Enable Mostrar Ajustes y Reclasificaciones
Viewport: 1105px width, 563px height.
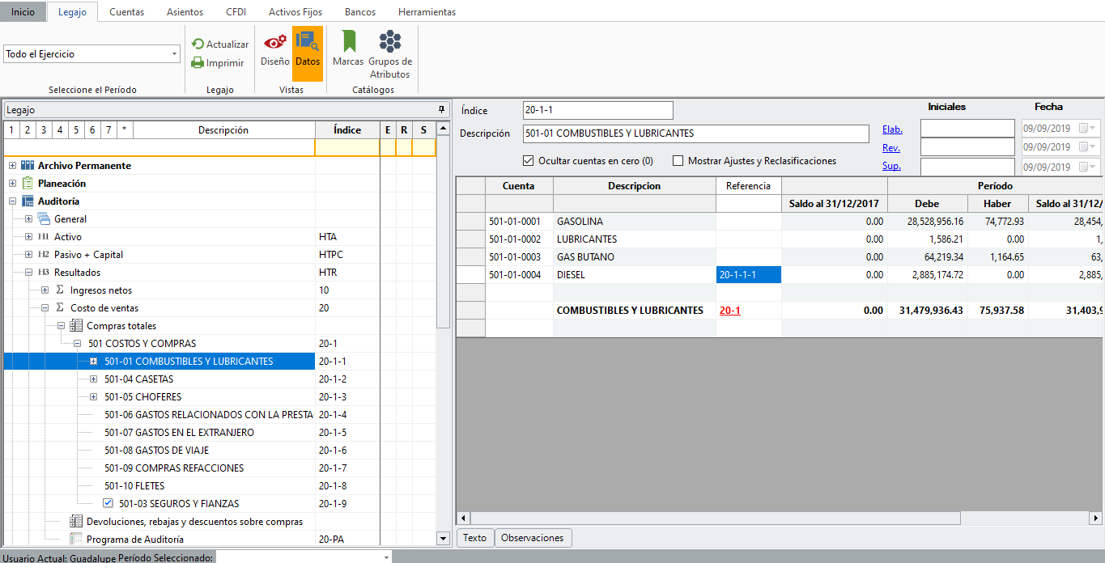coord(678,161)
